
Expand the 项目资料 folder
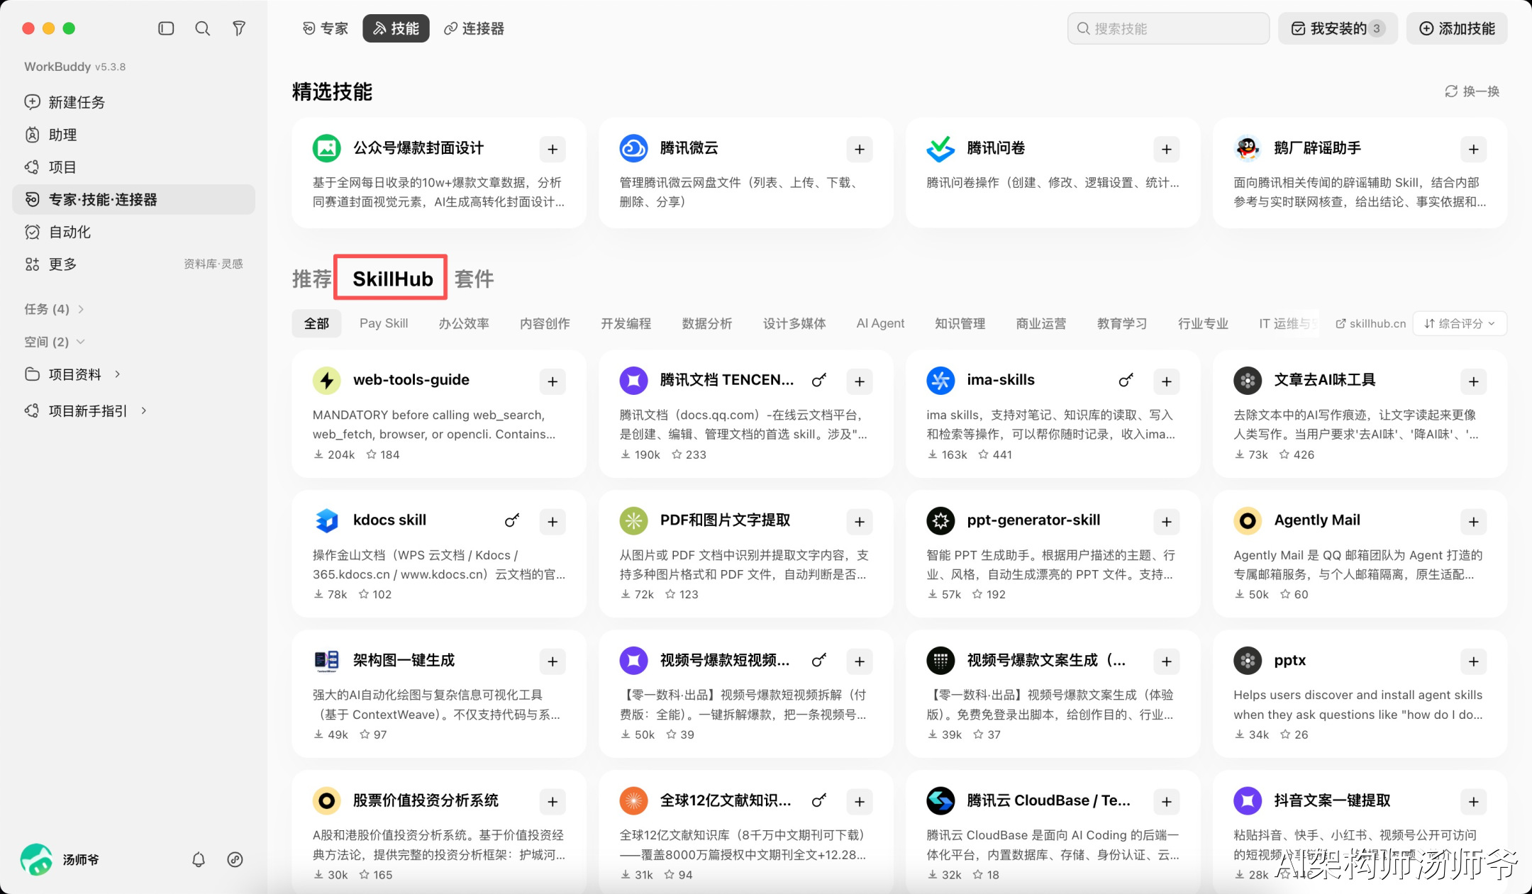[73, 374]
